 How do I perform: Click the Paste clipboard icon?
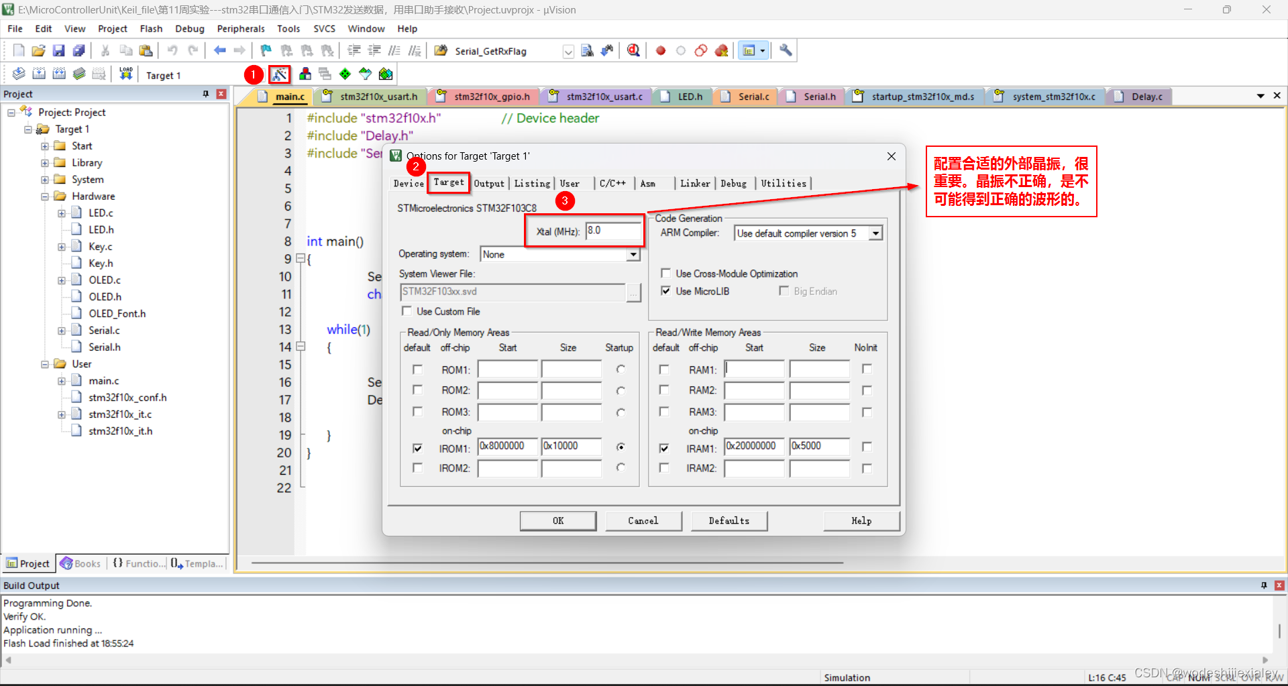(146, 50)
